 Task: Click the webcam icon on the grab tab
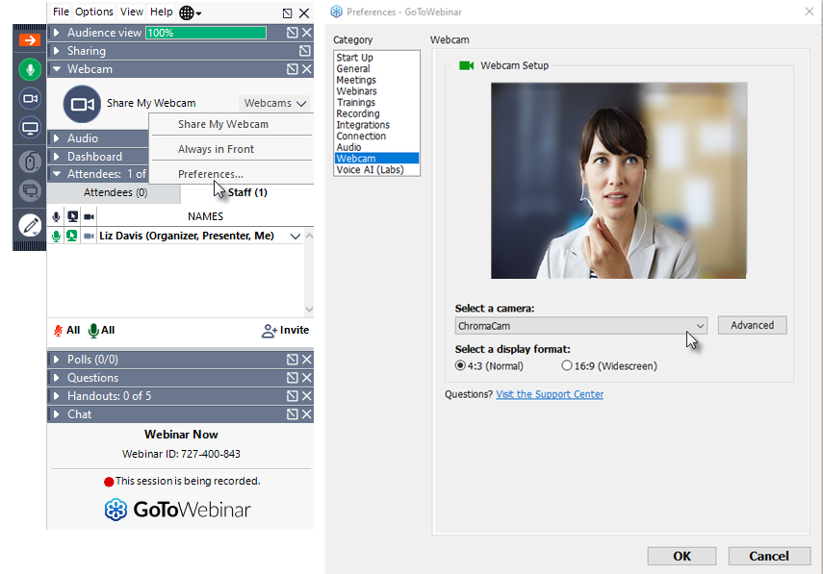(x=29, y=98)
